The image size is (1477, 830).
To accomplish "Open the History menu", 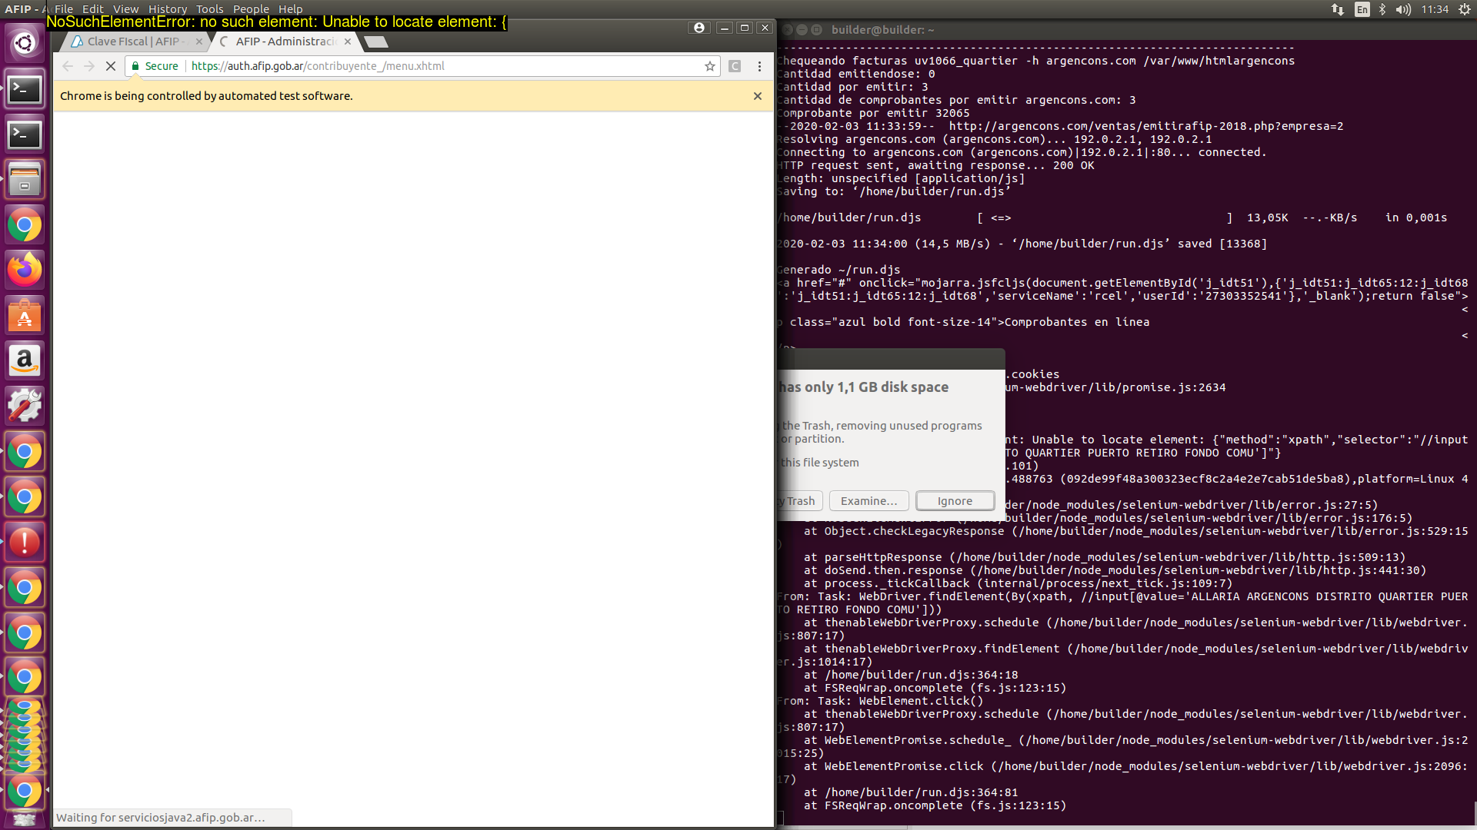I will pos(168,9).
